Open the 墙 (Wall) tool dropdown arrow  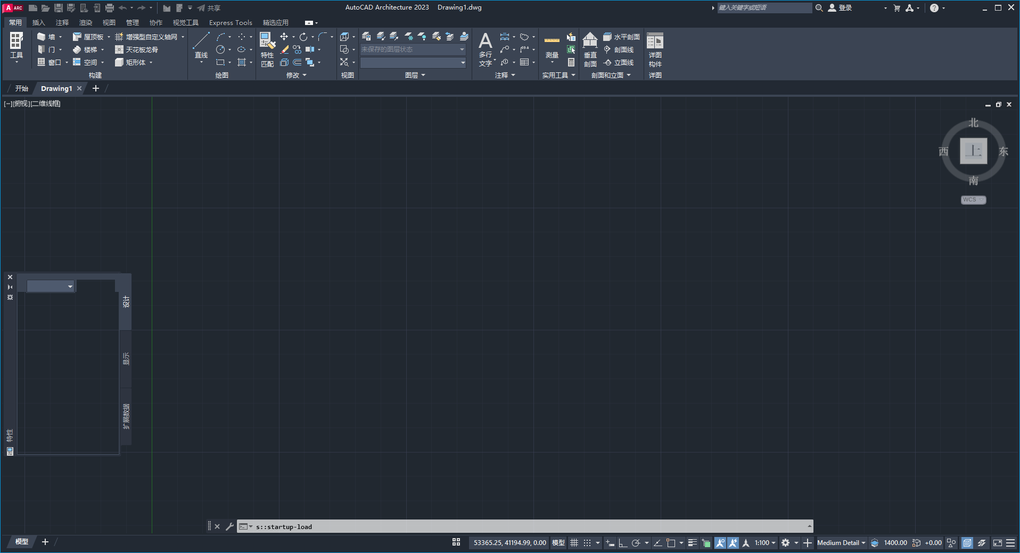point(60,37)
